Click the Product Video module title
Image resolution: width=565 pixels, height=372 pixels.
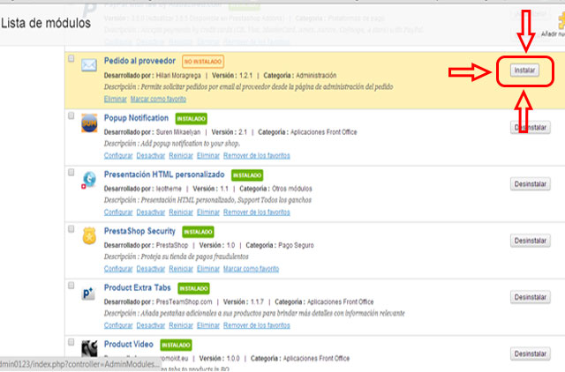click(129, 345)
